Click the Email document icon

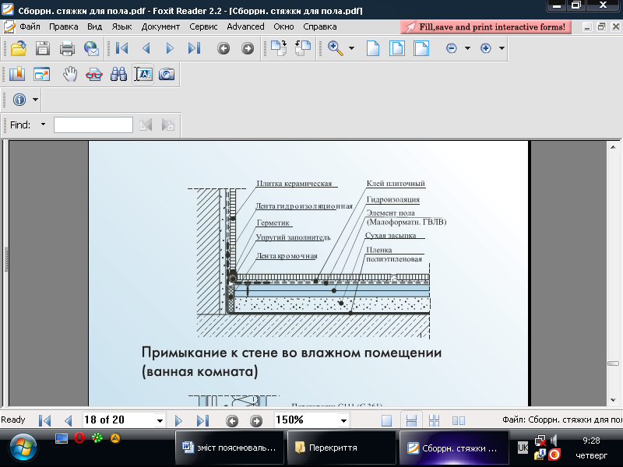[91, 48]
